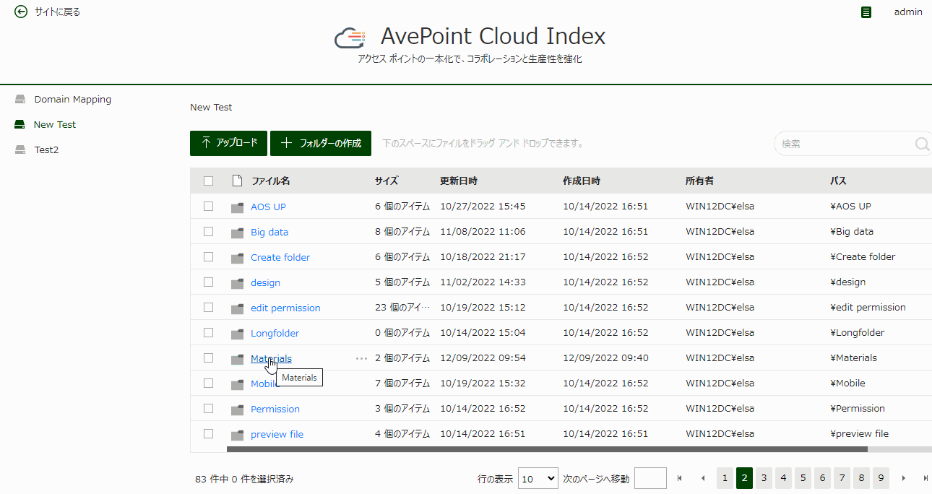Check the Big data row checkbox

pyautogui.click(x=209, y=231)
